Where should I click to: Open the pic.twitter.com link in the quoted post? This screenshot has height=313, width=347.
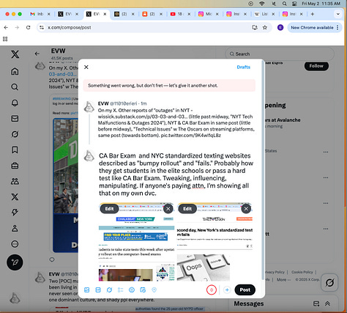(191, 136)
